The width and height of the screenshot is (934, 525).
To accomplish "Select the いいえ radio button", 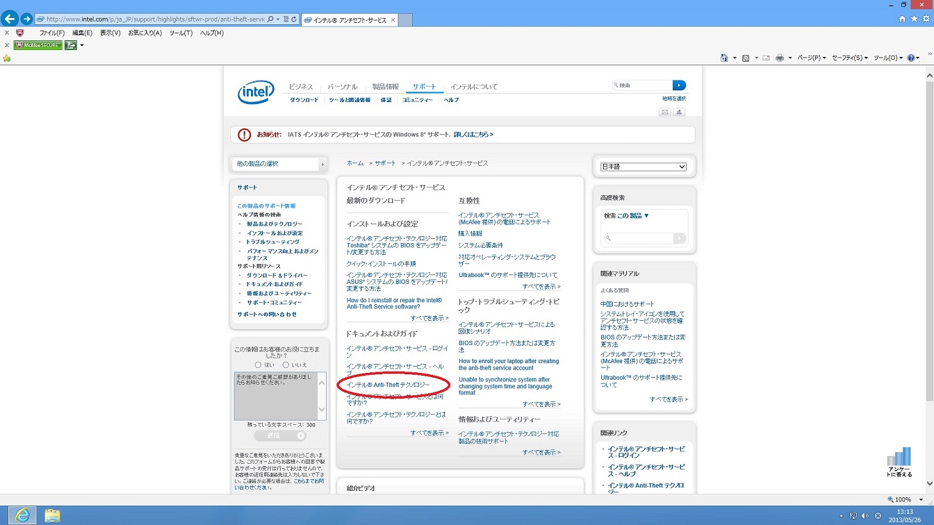I will click(286, 365).
